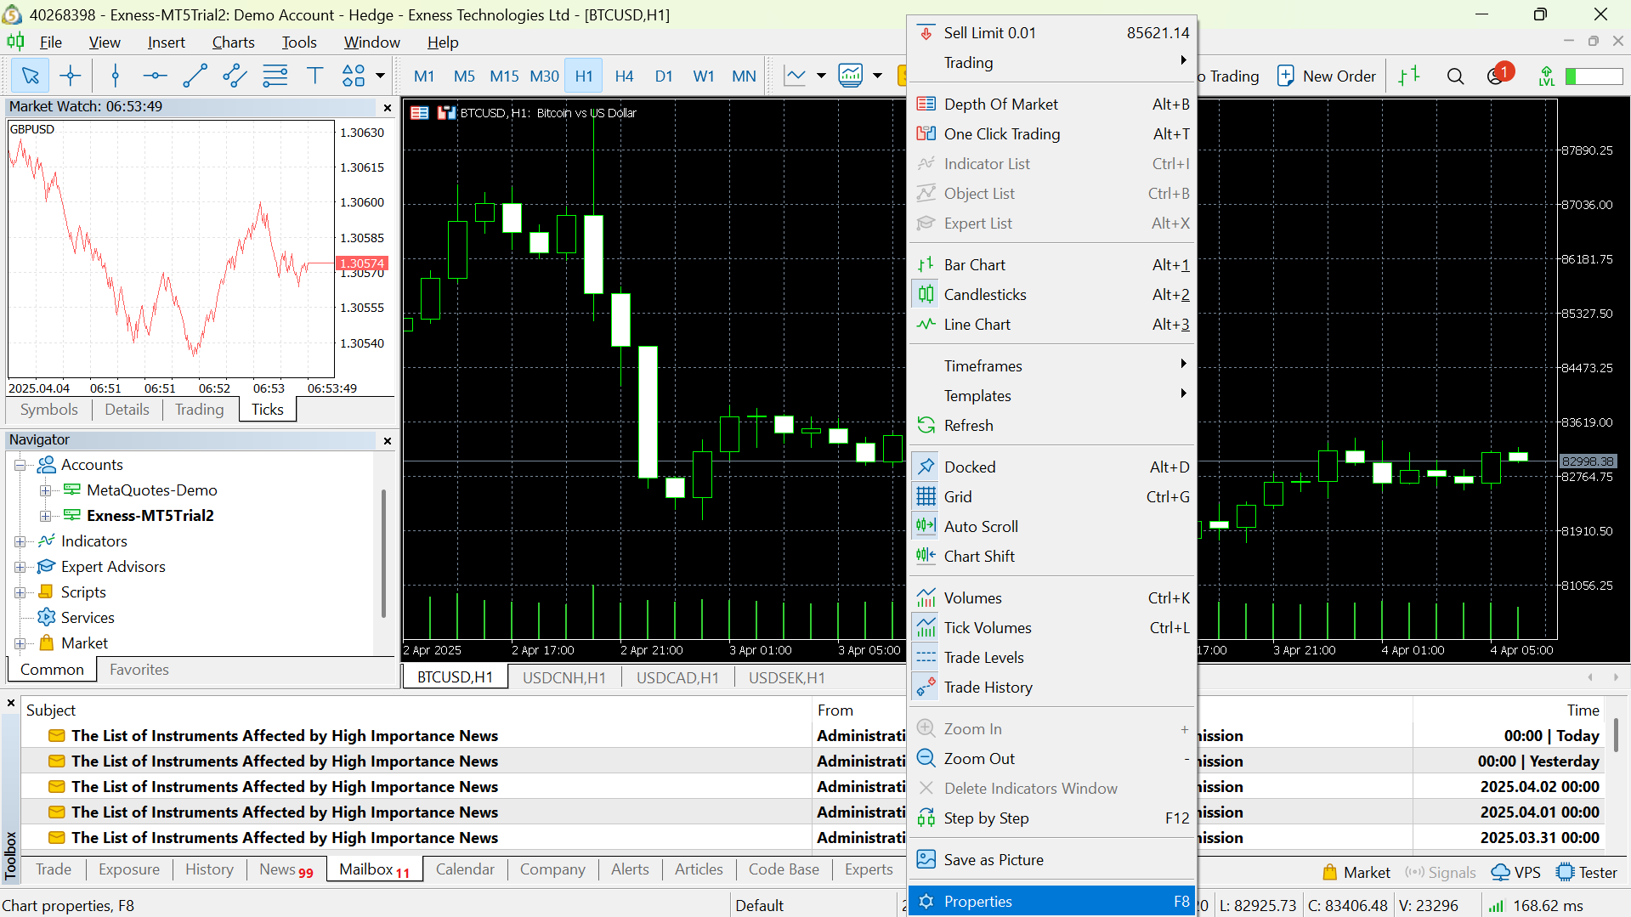1631x917 pixels.
Task: Click the VPS level signal icon
Action: [1547, 76]
